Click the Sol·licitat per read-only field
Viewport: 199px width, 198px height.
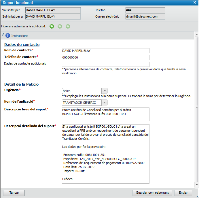pos(53,10)
